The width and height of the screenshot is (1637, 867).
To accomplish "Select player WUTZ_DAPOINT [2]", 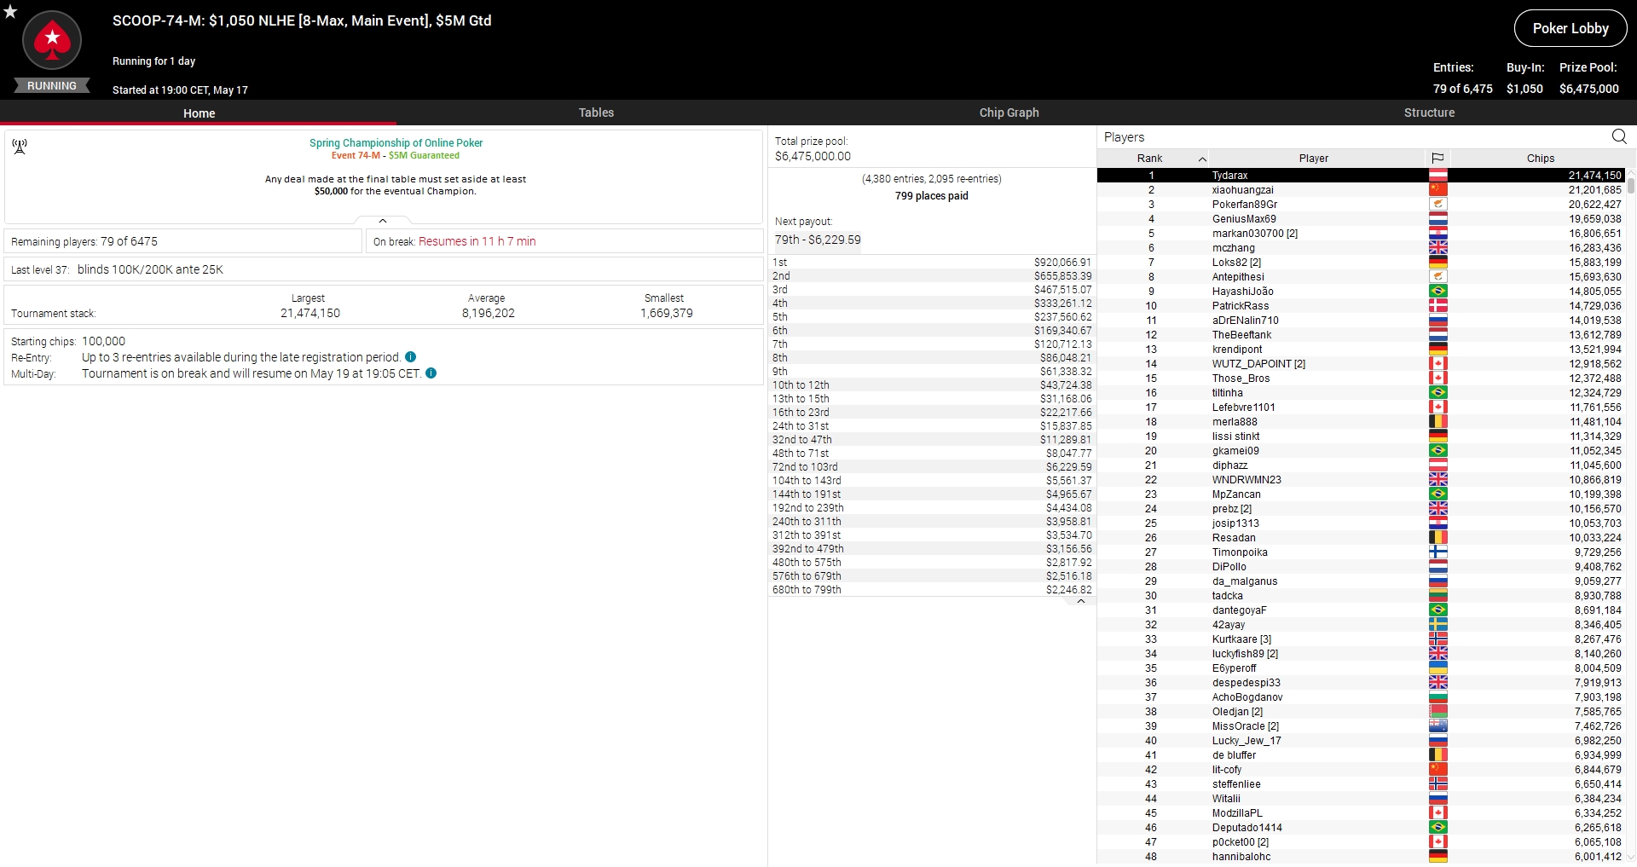I will [x=1361, y=364].
